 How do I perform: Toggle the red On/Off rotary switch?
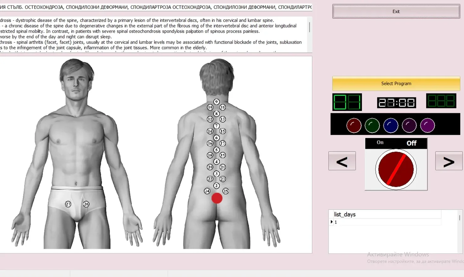point(396,169)
